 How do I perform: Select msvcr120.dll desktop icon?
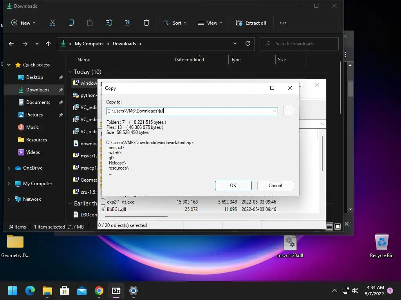(x=290, y=246)
